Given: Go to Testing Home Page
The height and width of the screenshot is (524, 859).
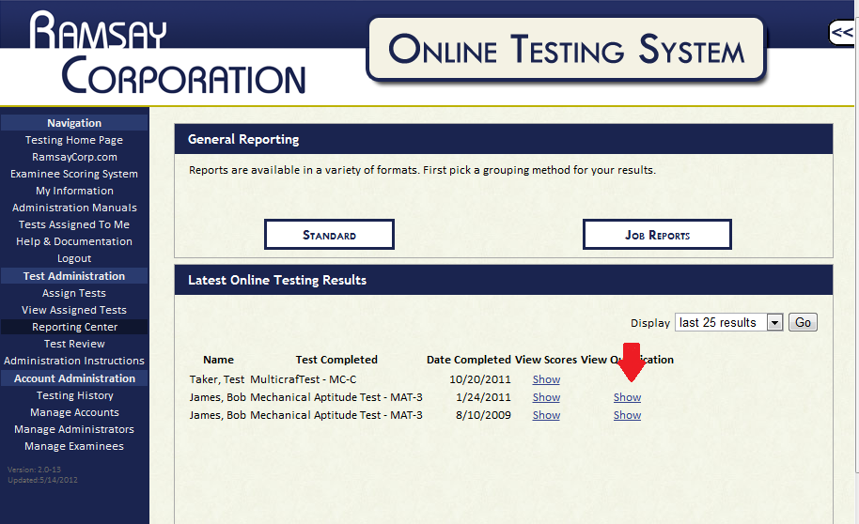Looking at the screenshot, I should (x=74, y=140).
